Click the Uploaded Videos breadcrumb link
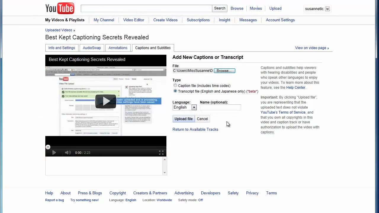The height and width of the screenshot is (213, 379). coord(59,30)
